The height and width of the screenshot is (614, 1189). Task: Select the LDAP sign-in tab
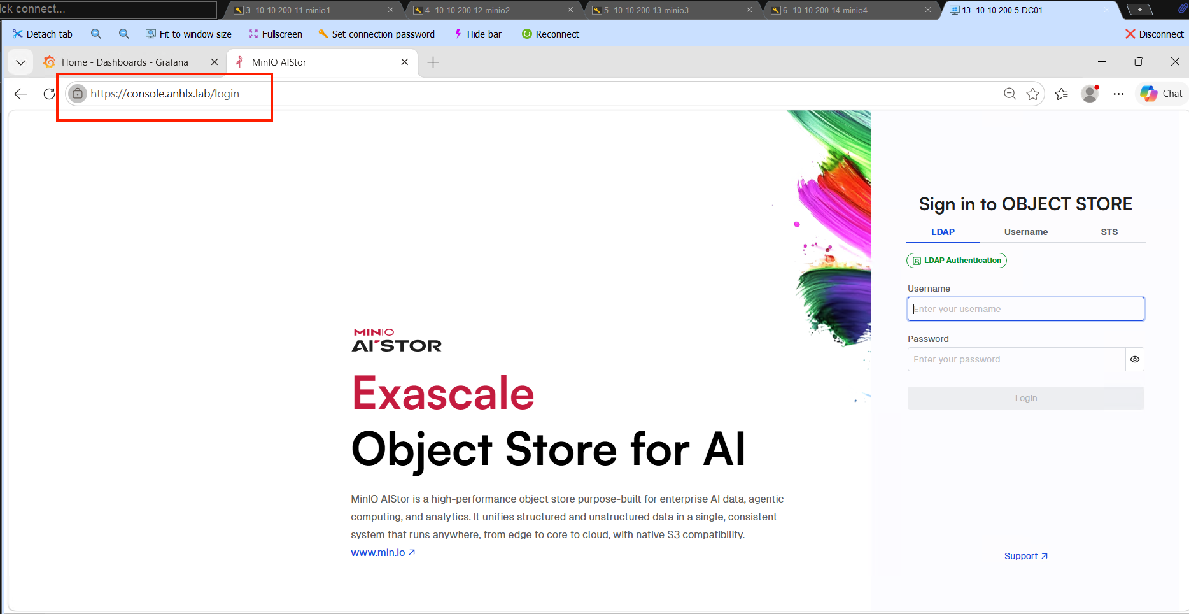[x=943, y=232]
